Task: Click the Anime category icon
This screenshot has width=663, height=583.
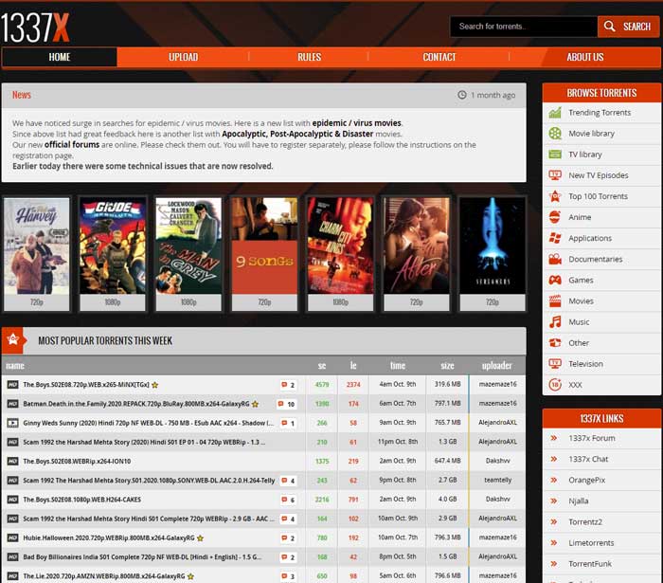Action: [x=555, y=217]
